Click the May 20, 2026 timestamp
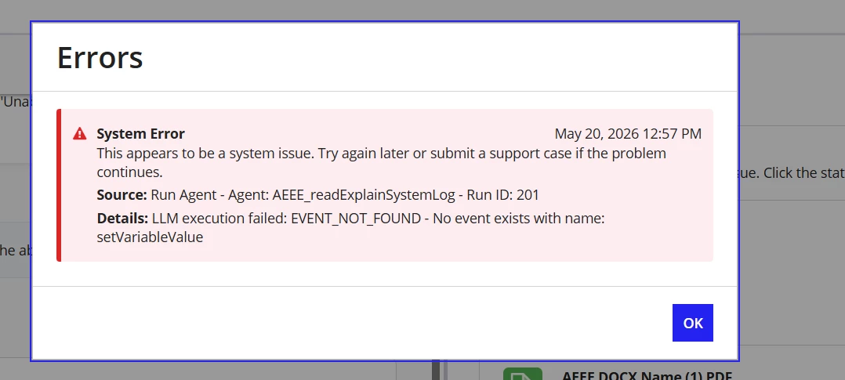 (x=628, y=134)
